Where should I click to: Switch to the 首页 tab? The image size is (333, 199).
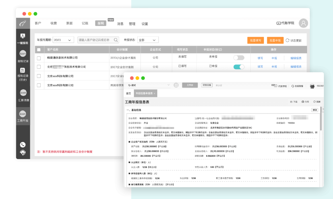tap(129, 93)
